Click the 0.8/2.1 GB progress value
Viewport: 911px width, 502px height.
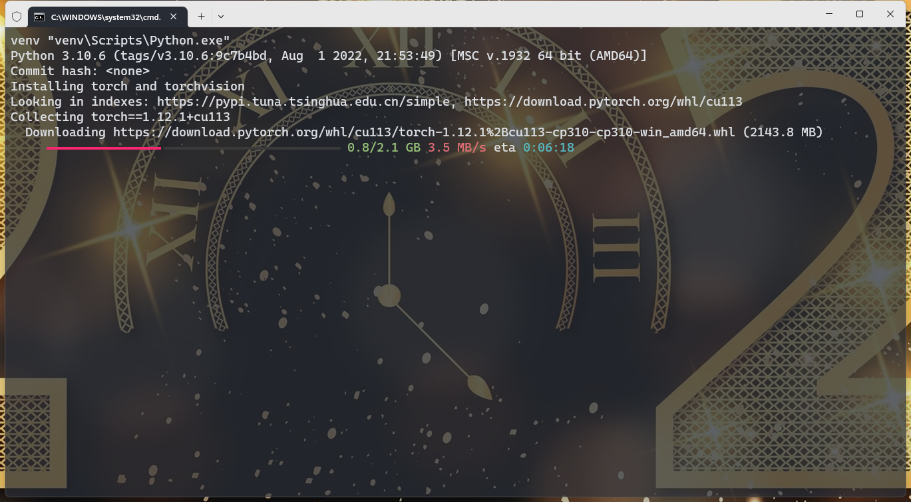point(384,148)
